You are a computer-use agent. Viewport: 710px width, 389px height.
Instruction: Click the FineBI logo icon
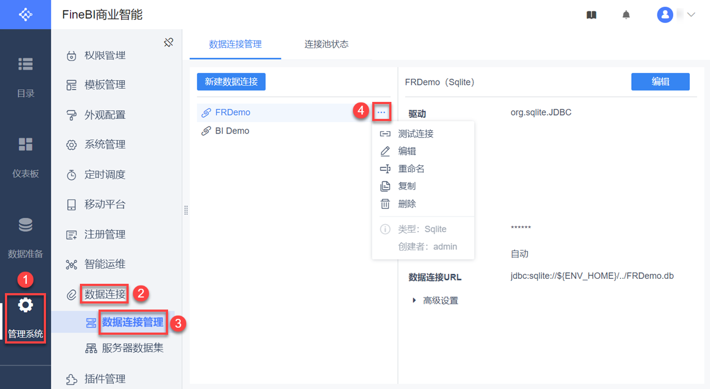coord(25,14)
